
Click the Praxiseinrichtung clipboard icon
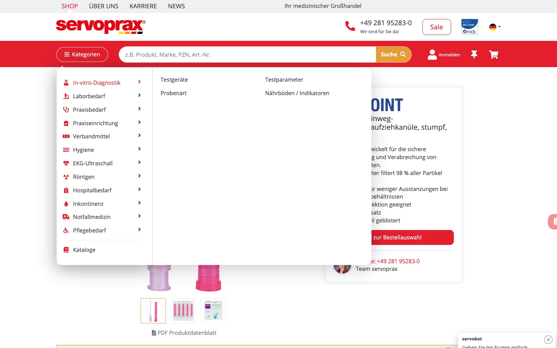(66, 123)
